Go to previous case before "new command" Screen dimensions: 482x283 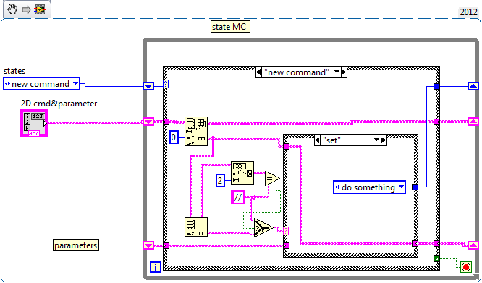pyautogui.click(x=258, y=72)
